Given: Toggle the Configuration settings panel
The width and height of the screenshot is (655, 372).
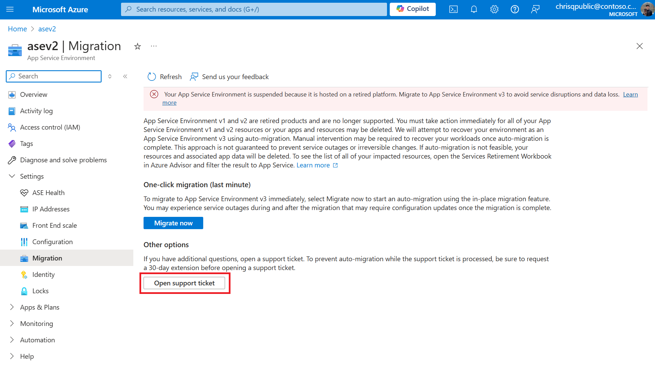Looking at the screenshot, I should pyautogui.click(x=53, y=241).
